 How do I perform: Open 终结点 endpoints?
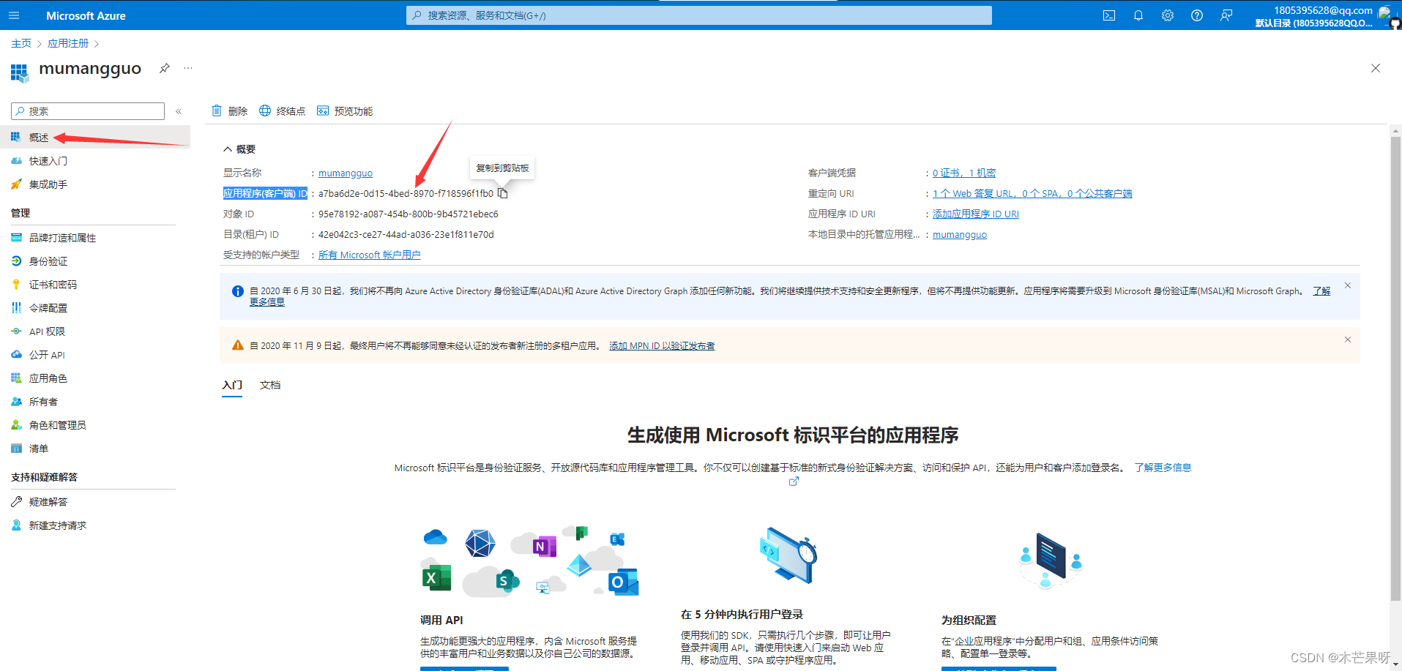point(282,111)
